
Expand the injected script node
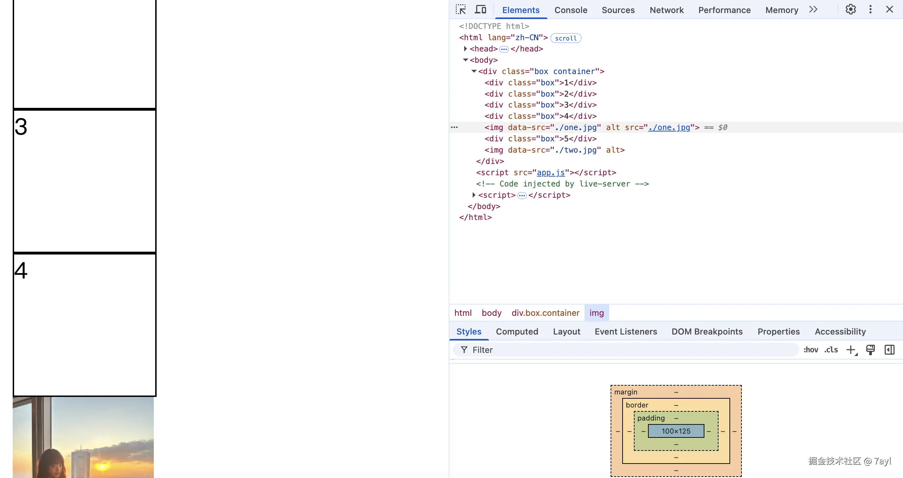click(x=474, y=195)
